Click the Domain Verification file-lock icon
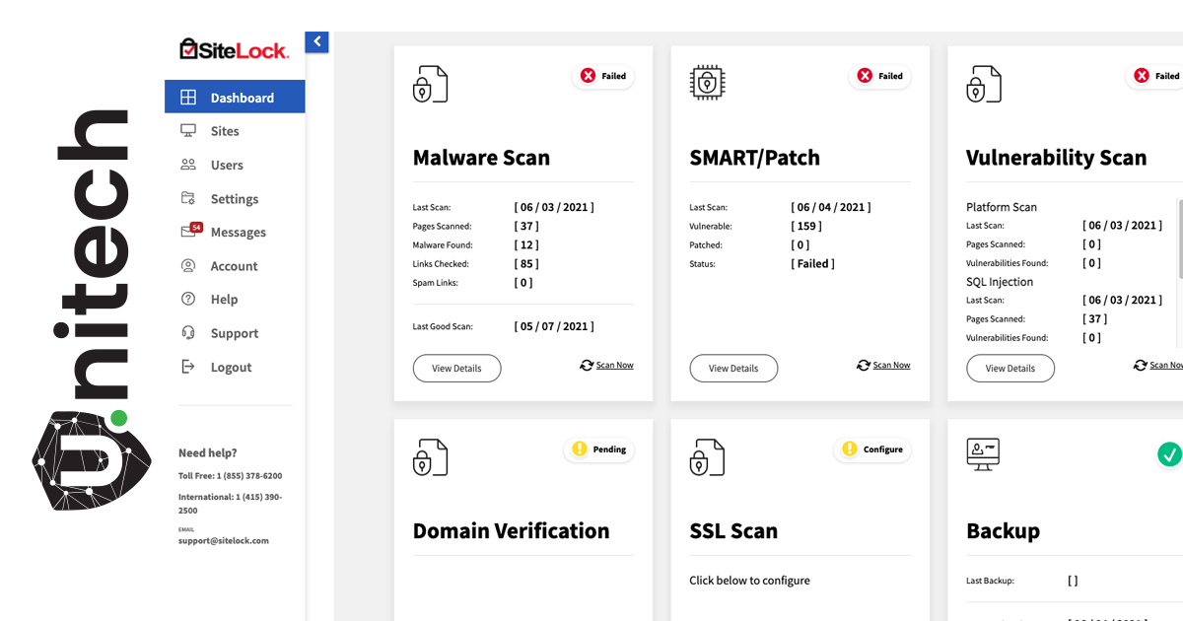The image size is (1183, 621). click(430, 457)
